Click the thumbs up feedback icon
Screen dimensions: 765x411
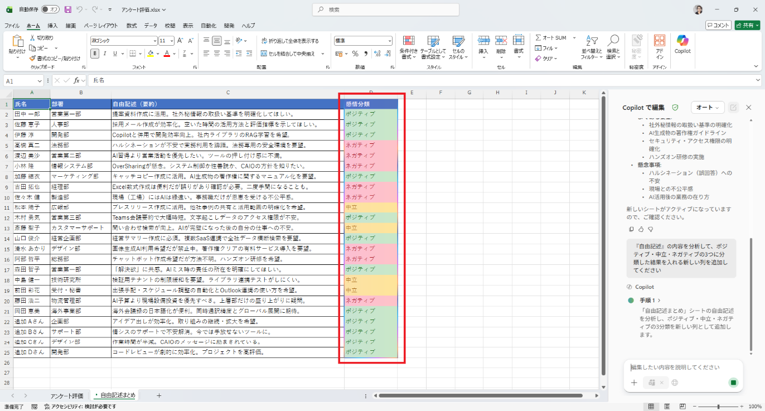(x=641, y=229)
